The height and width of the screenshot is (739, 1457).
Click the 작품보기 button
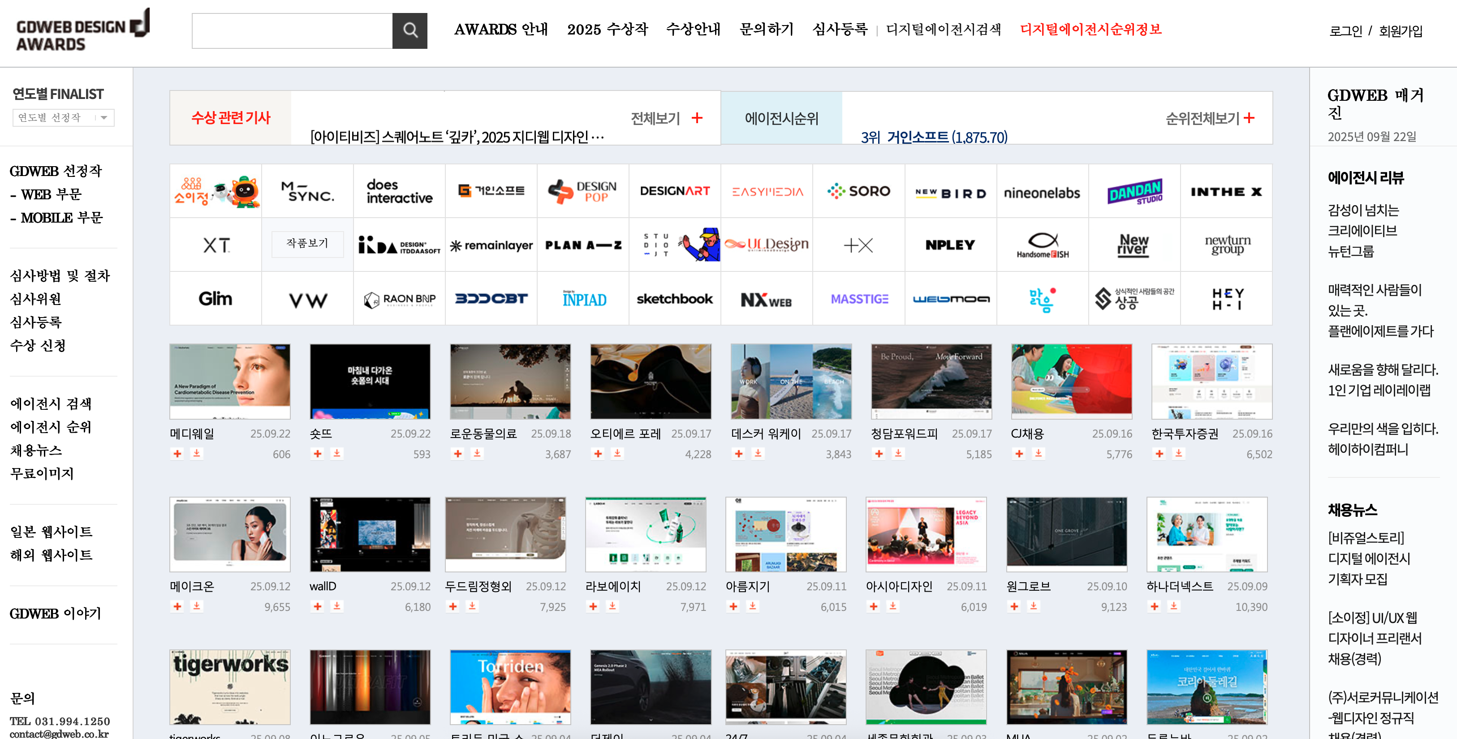[307, 244]
